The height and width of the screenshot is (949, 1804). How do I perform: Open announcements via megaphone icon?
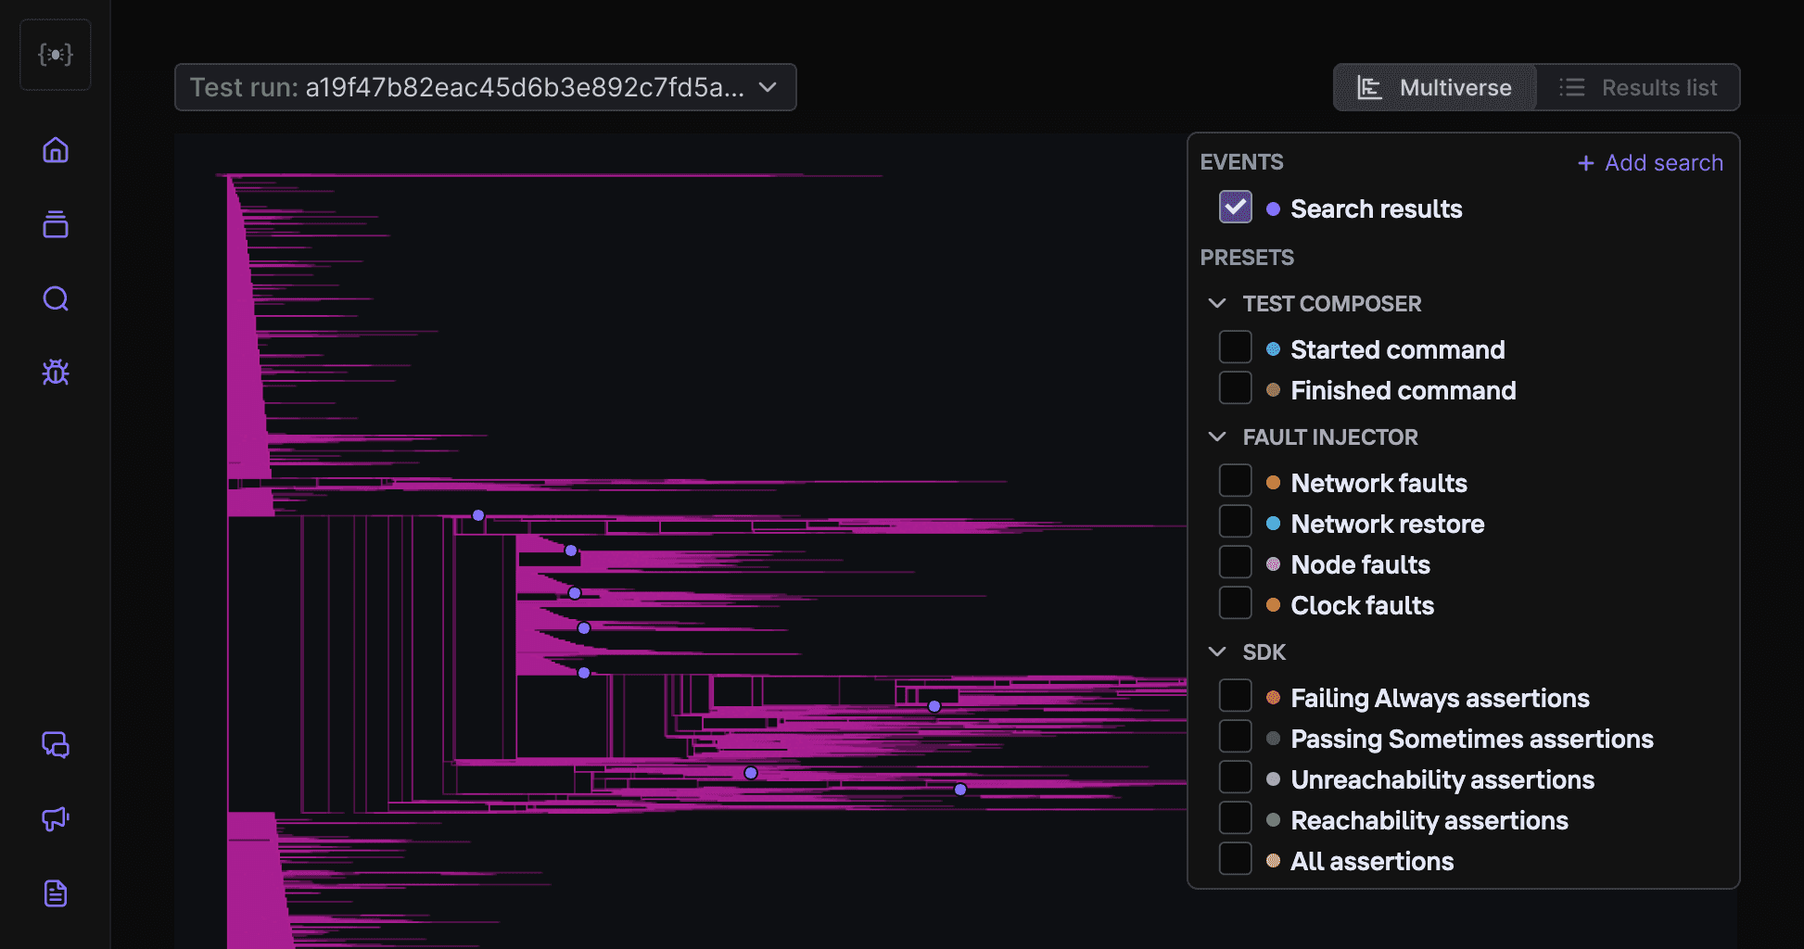point(55,819)
